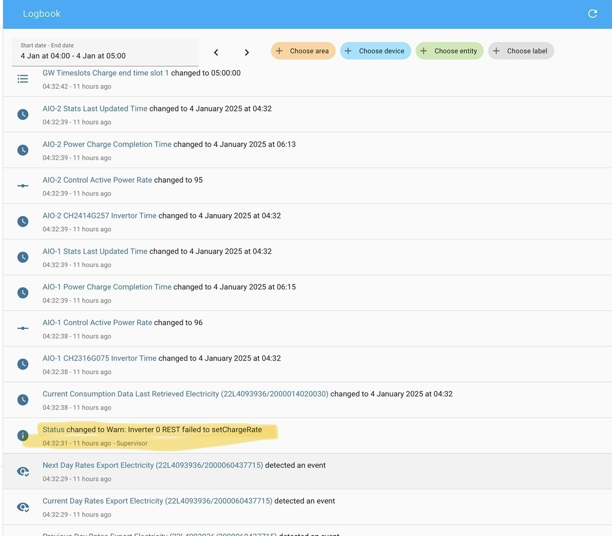Open AIO-2 Power Charge Completion Time entity link
Viewport: 612px width, 536px height.
click(107, 144)
